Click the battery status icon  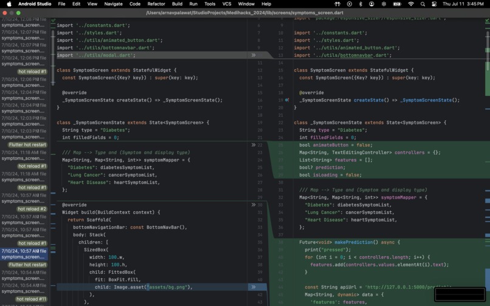pos(397,4)
